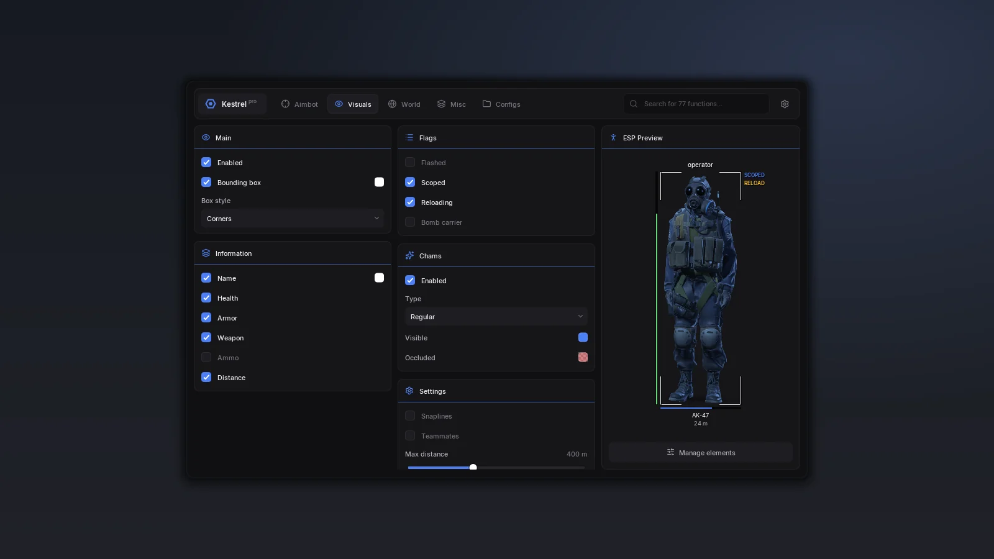This screenshot has height=559, width=994.
Task: Open the Name white color swatch
Action: click(x=379, y=278)
